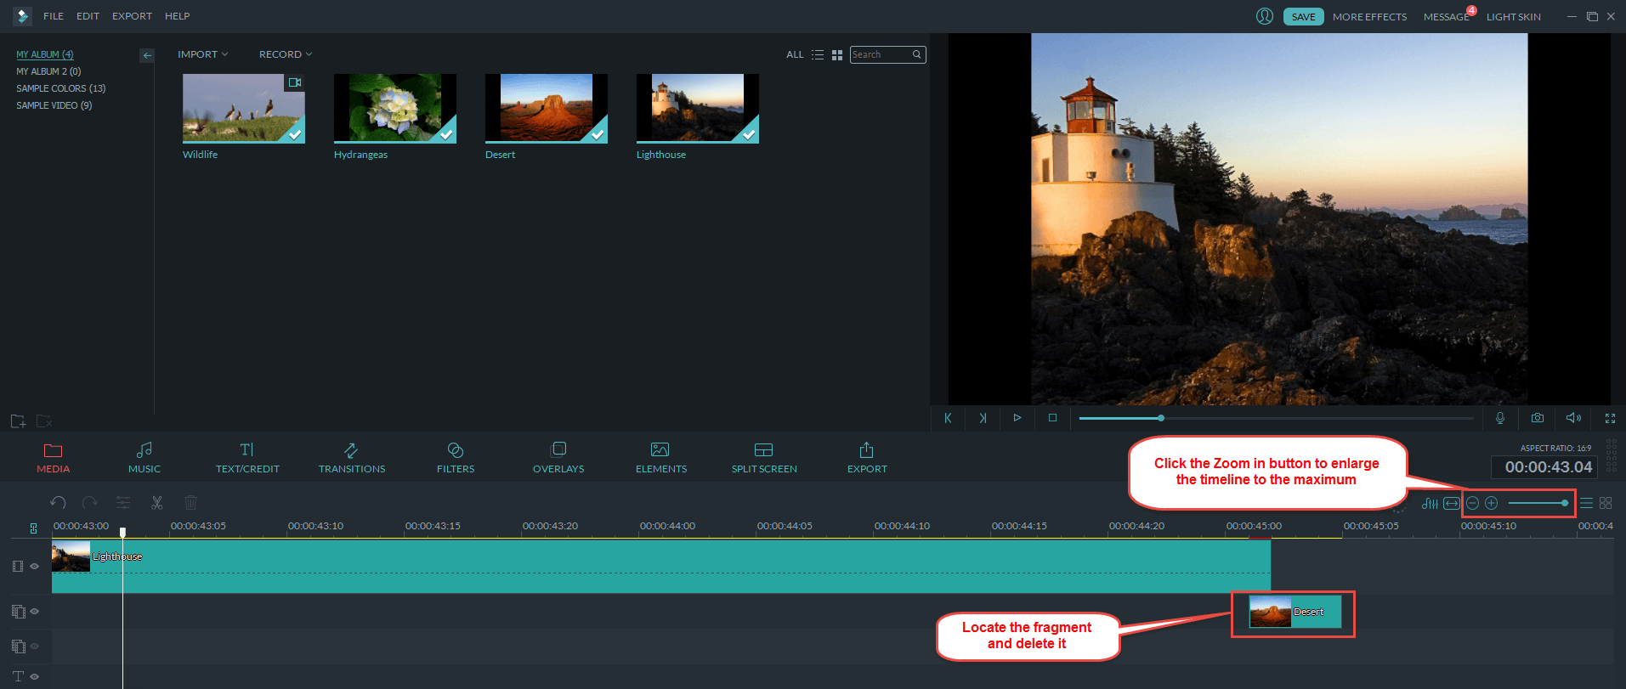Zoom timeline to fit

point(1452,503)
